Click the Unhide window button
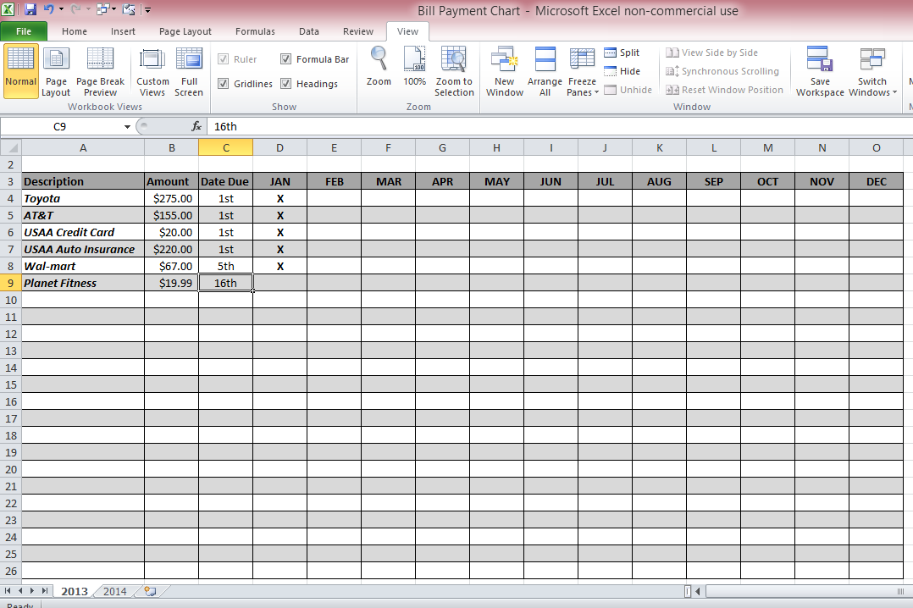913x608 pixels. pyautogui.click(x=628, y=90)
